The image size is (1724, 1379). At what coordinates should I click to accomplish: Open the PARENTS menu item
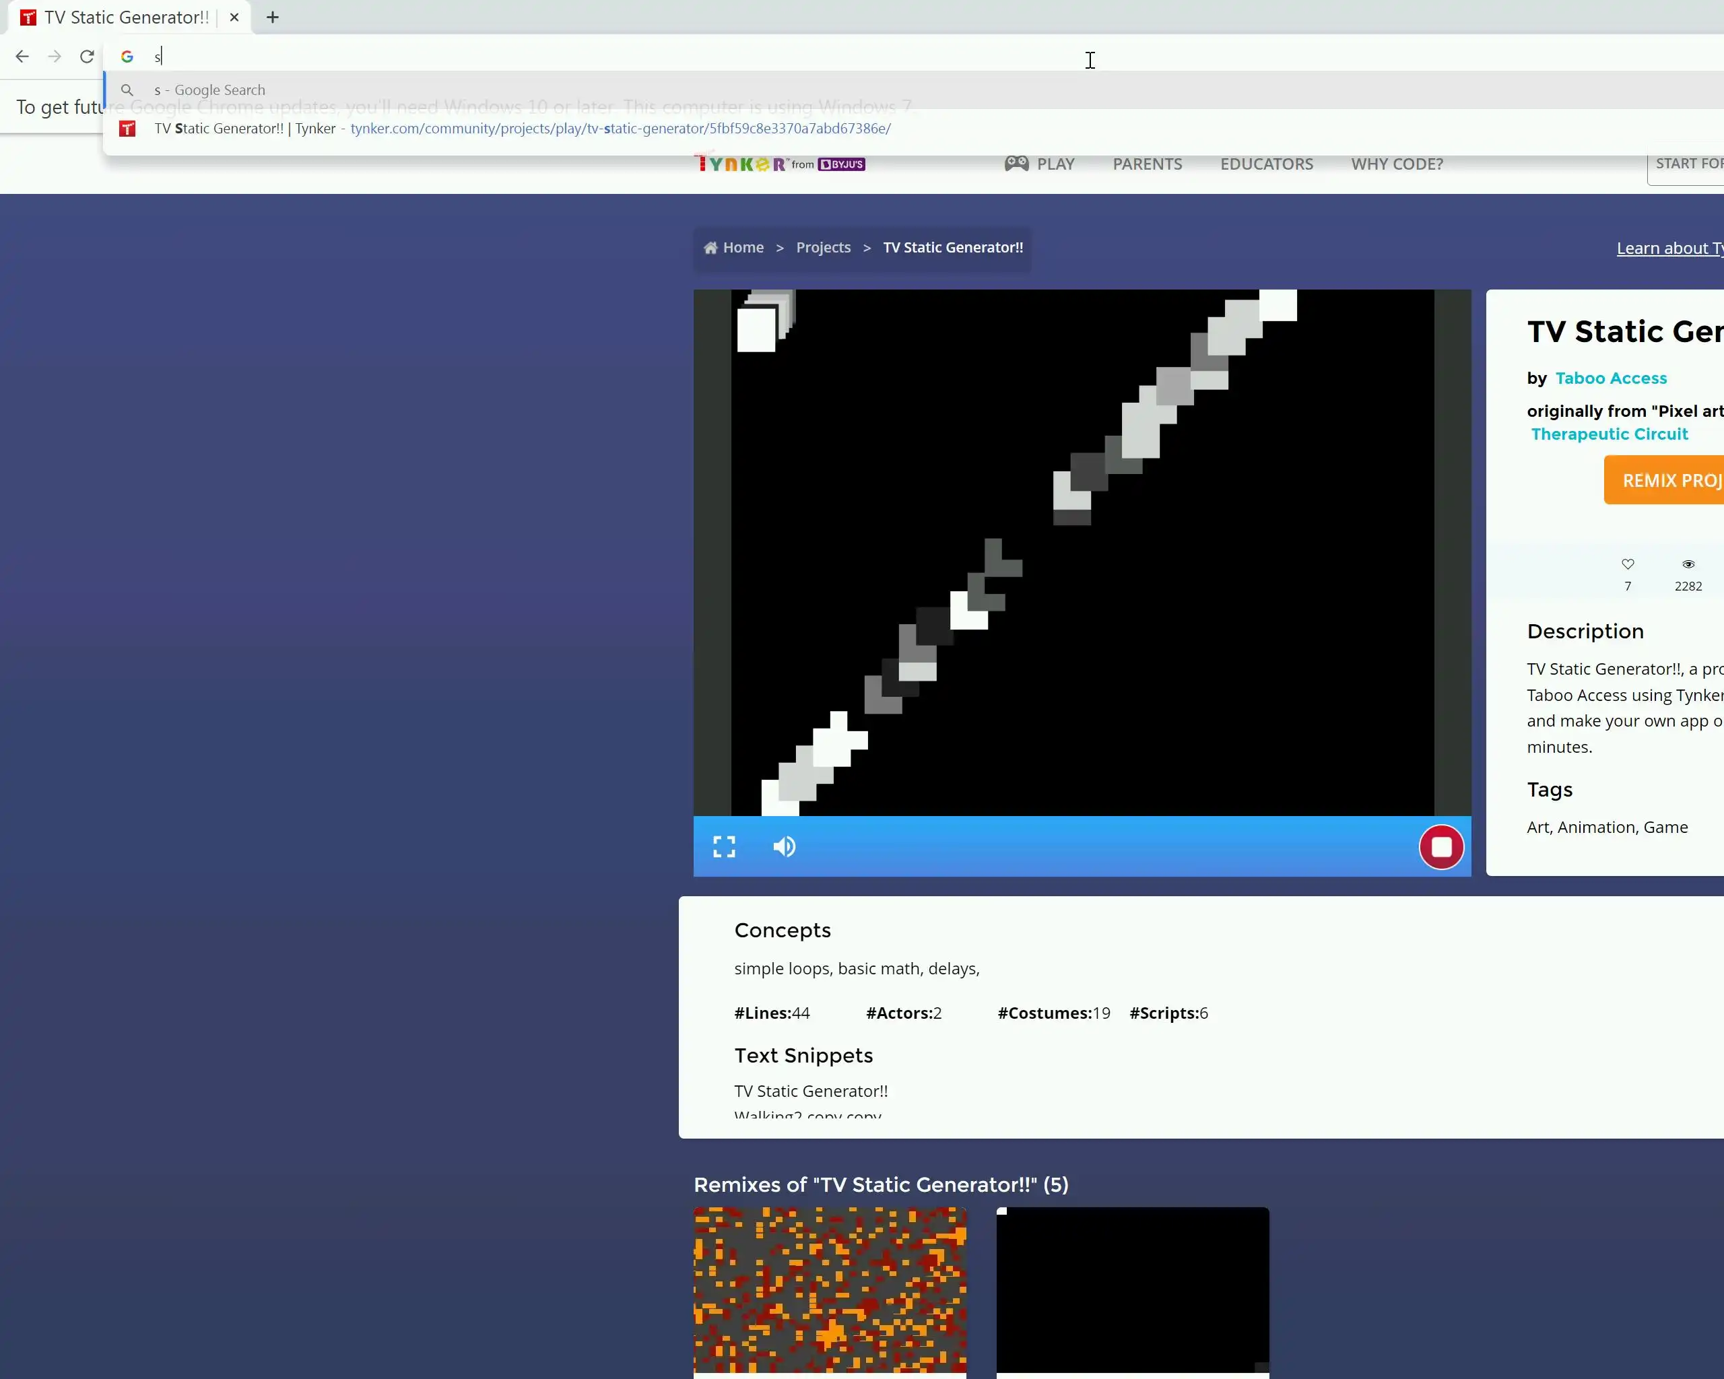(1147, 164)
